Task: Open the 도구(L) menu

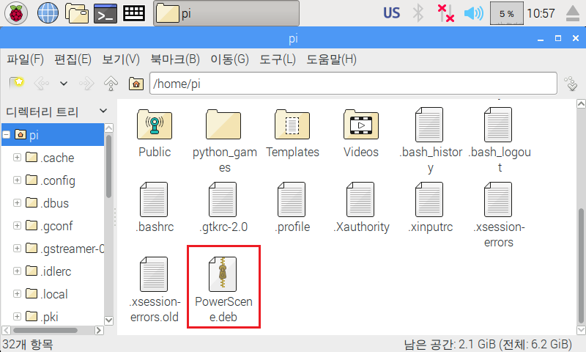Action: point(278,59)
